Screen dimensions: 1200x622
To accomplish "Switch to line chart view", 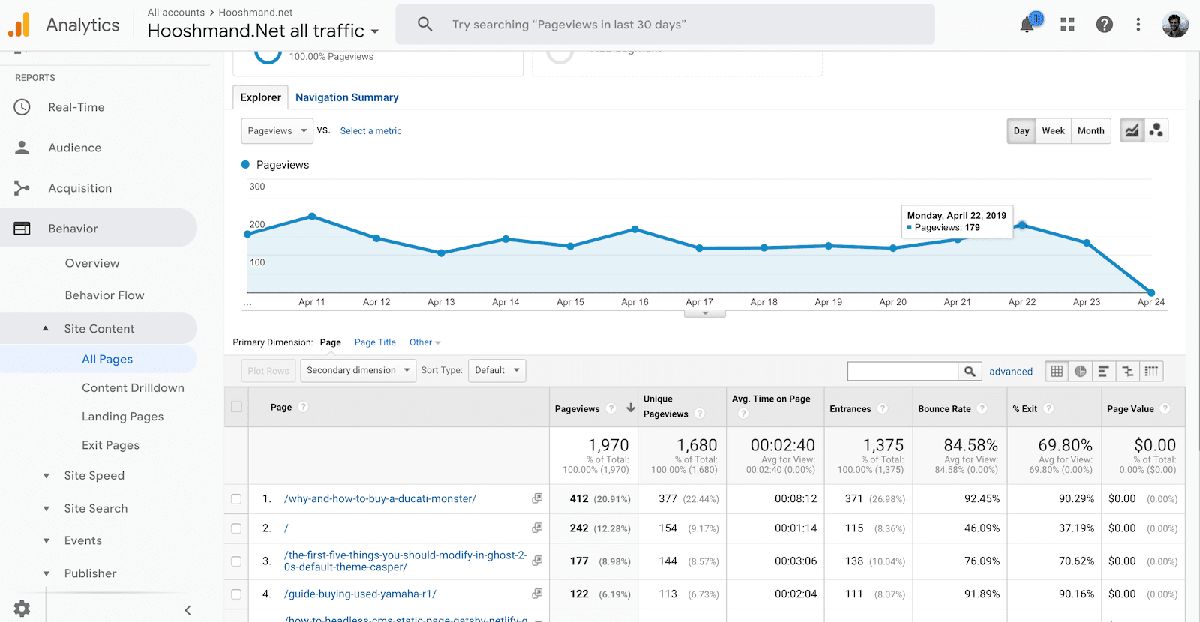I will (1132, 130).
